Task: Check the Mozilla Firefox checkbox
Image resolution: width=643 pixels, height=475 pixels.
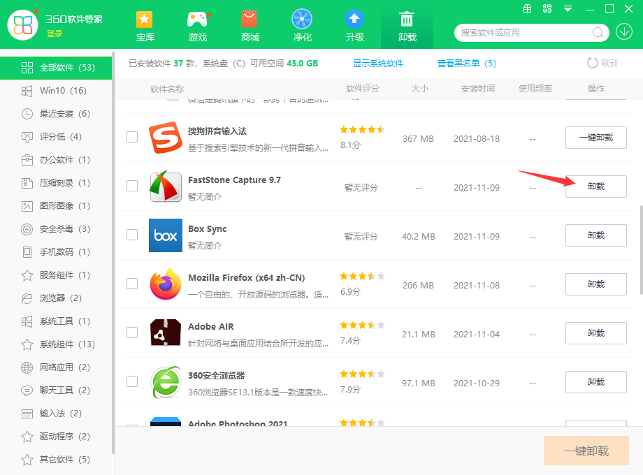Action: 132,284
